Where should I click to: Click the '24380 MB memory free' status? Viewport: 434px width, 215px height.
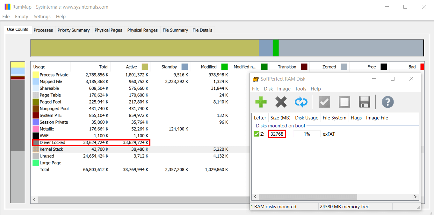(x=344, y=207)
